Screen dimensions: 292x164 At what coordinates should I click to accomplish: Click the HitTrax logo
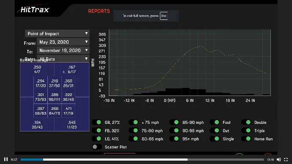coord(35,10)
